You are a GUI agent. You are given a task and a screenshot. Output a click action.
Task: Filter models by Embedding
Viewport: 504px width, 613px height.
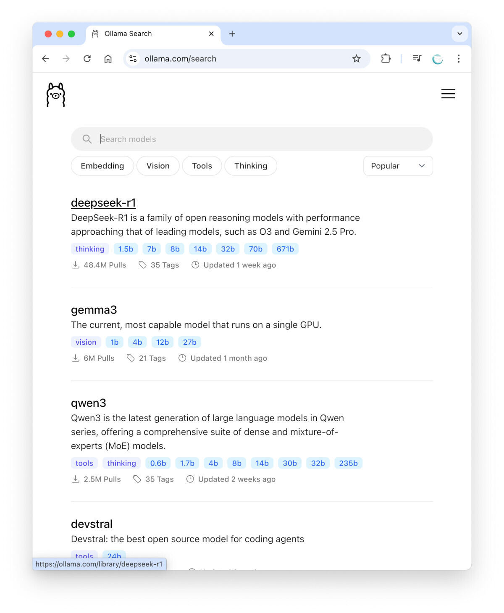click(x=102, y=166)
